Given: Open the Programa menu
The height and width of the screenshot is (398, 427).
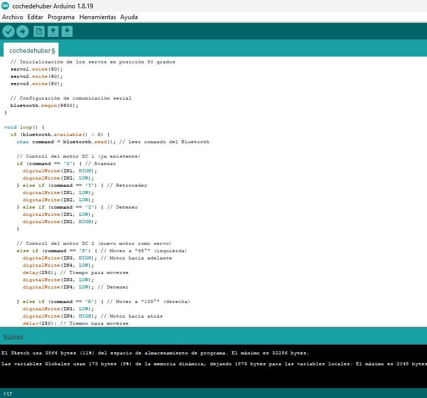Looking at the screenshot, I should [61, 17].
